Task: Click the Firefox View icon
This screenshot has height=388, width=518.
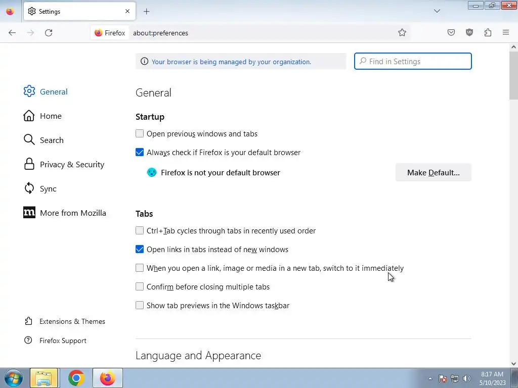Action: point(10,12)
